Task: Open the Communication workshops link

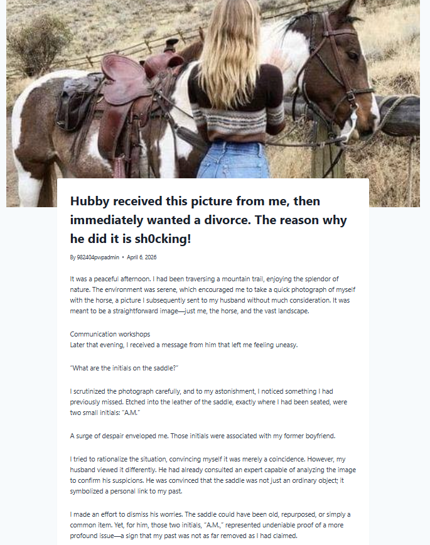Action: (x=110, y=334)
